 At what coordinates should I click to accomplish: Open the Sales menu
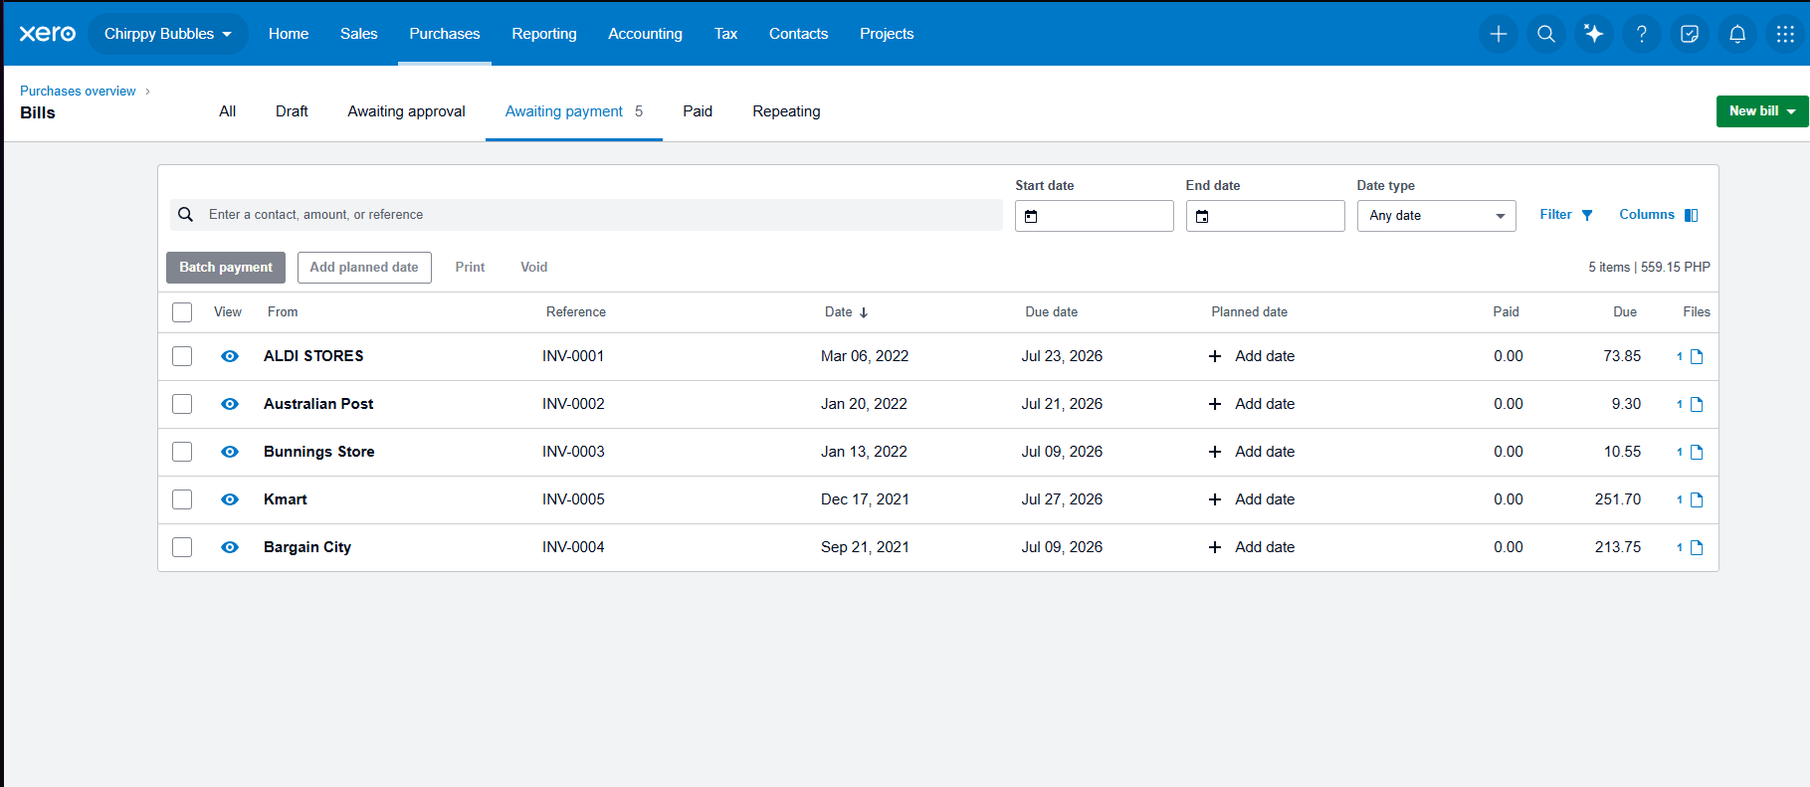coord(358,34)
